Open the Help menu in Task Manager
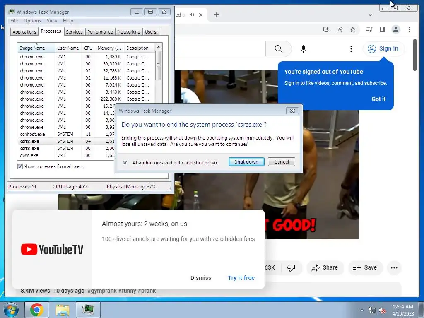This screenshot has width=424, height=318. pos(68,21)
